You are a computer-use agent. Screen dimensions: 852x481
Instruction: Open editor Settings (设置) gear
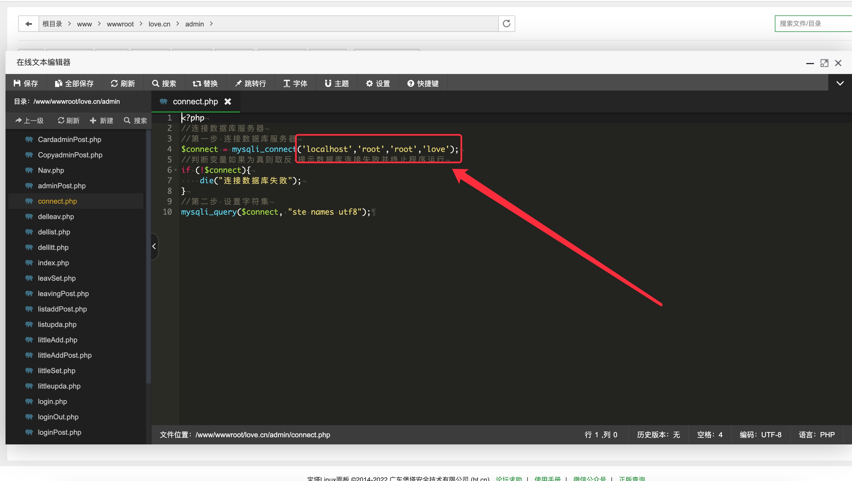click(378, 83)
